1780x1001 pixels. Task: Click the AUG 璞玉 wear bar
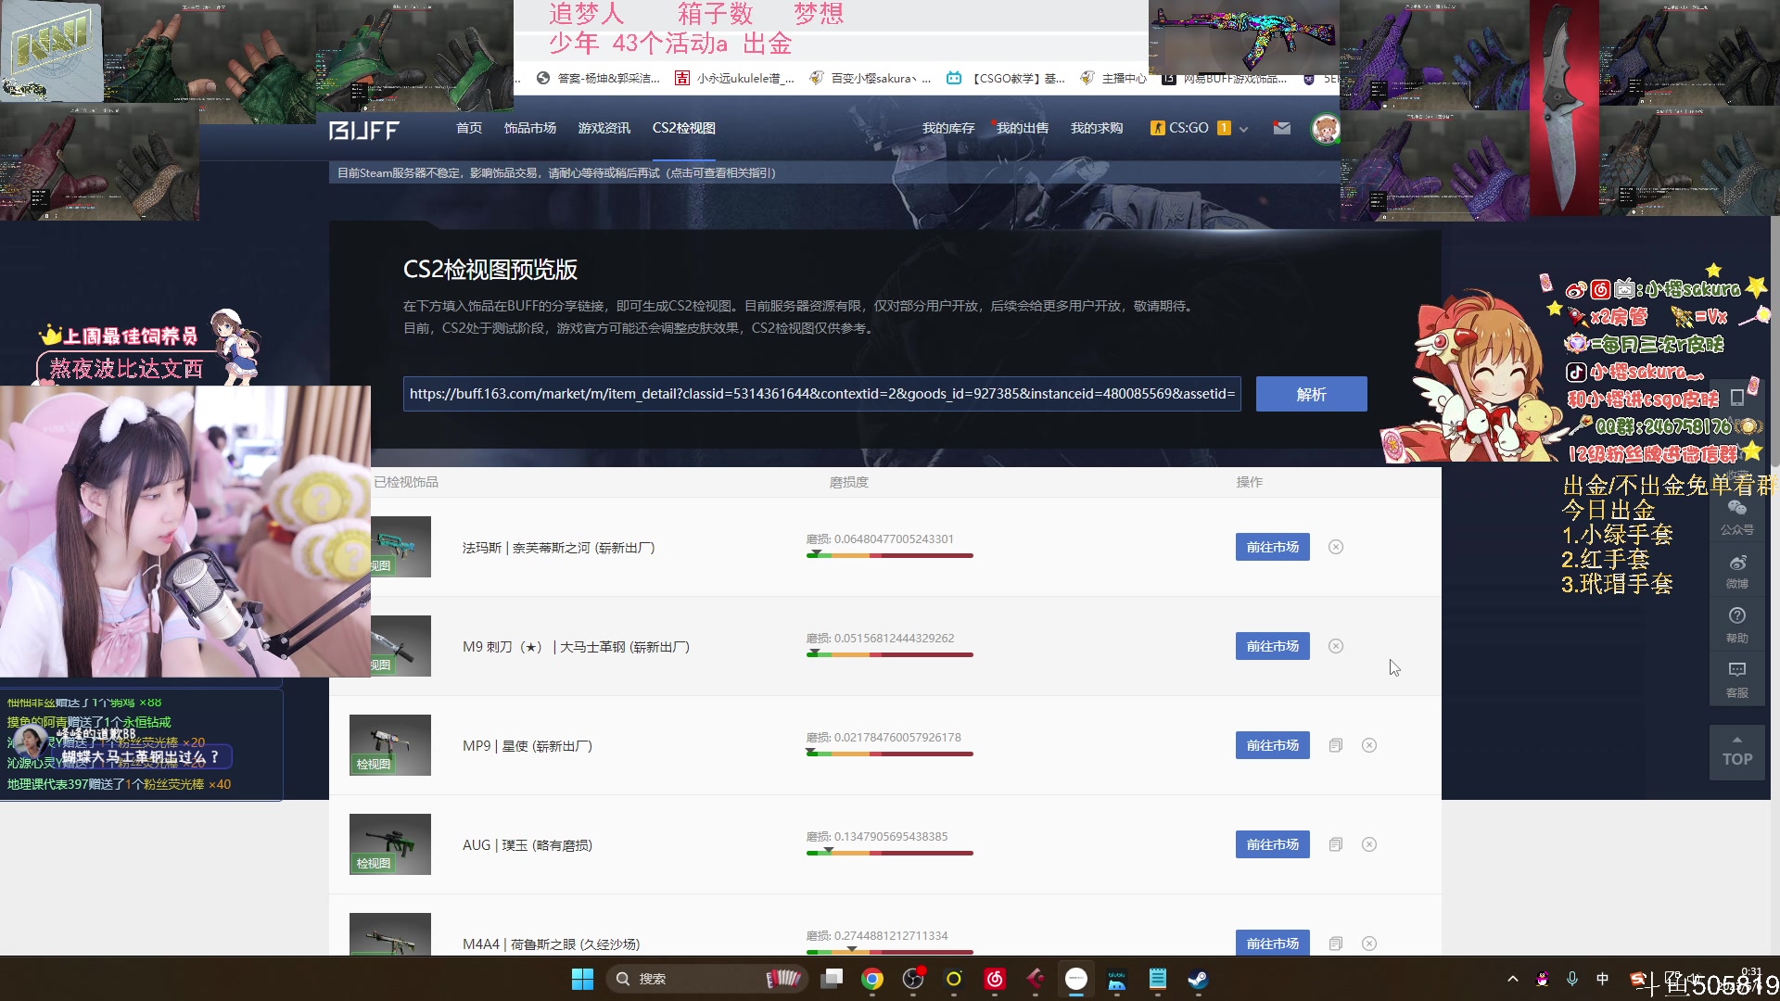click(x=890, y=853)
